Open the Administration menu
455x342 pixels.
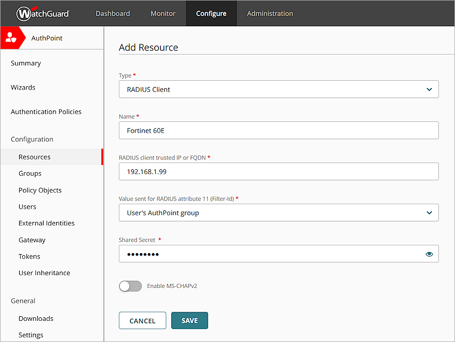[269, 13]
